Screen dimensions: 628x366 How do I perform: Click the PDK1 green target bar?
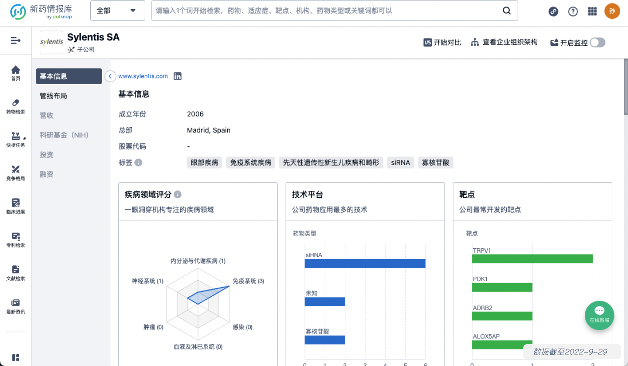502,287
